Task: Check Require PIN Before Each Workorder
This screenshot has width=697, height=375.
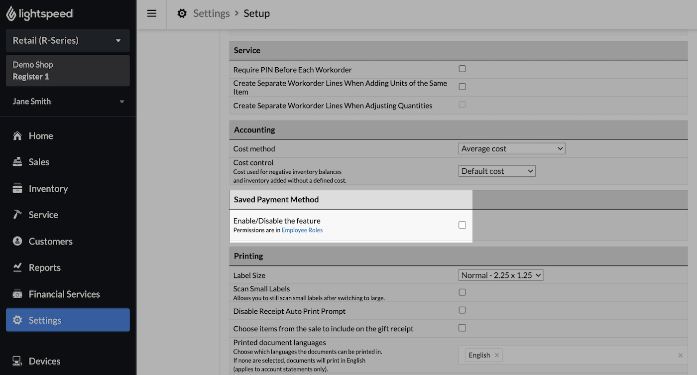Action: point(462,69)
